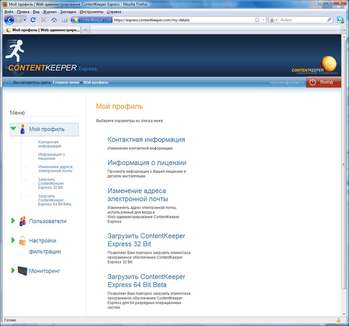Collapse Мой профиль with the green down arrow
Image resolution: width=349 pixels, height=326 pixels.
coord(13,129)
